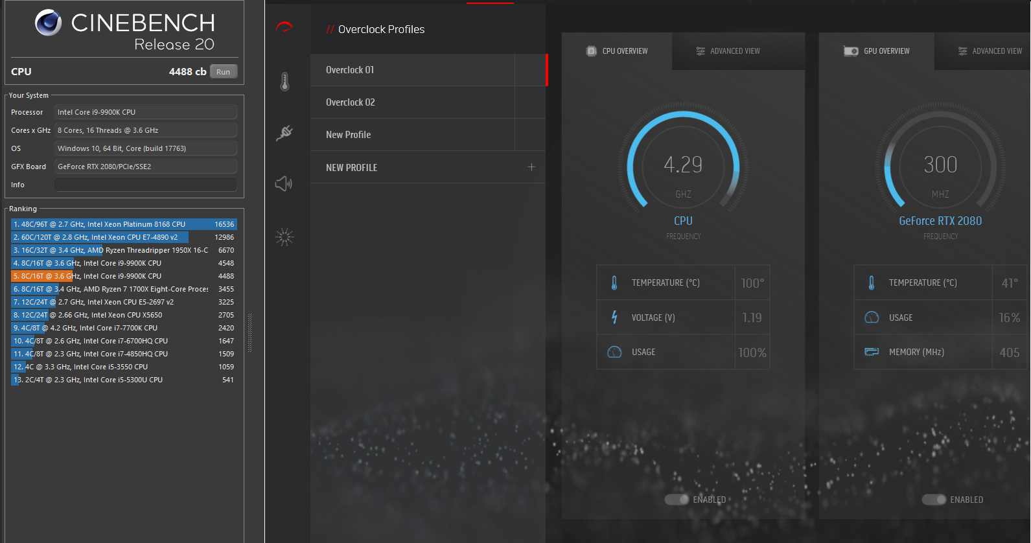Select ranking row 8 Xeon X5650
The height and width of the screenshot is (543, 1031).
point(124,315)
